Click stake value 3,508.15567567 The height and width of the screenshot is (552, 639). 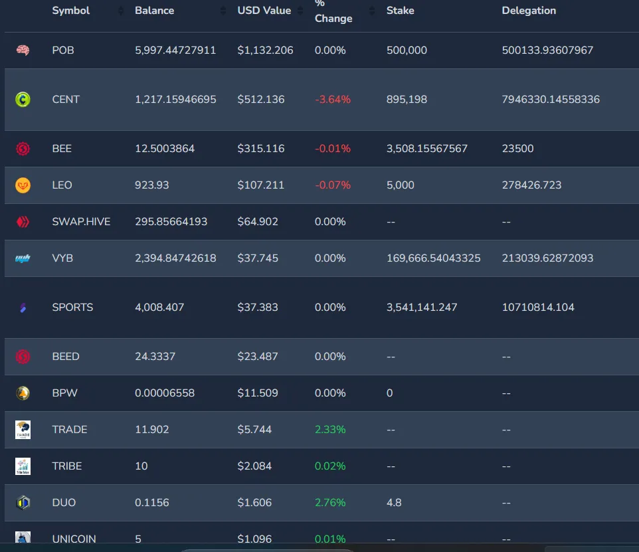click(x=426, y=148)
